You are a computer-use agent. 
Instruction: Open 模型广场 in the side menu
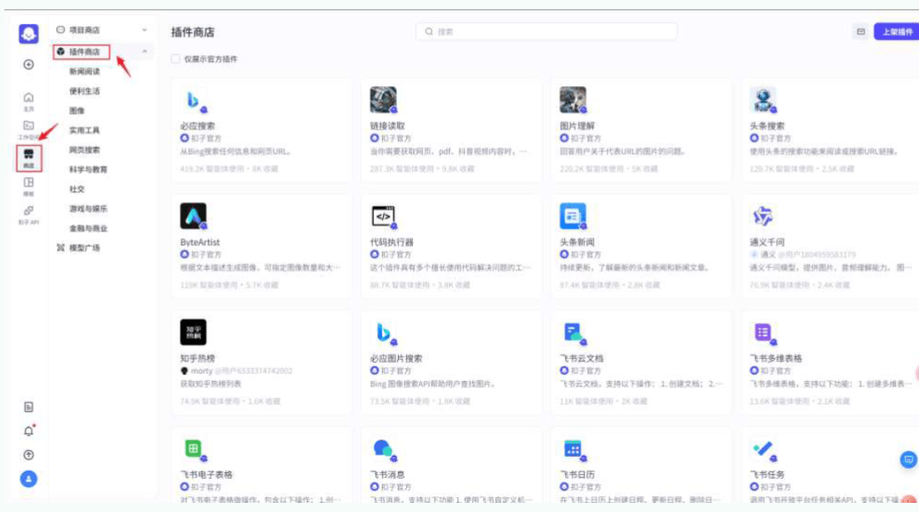coord(84,248)
